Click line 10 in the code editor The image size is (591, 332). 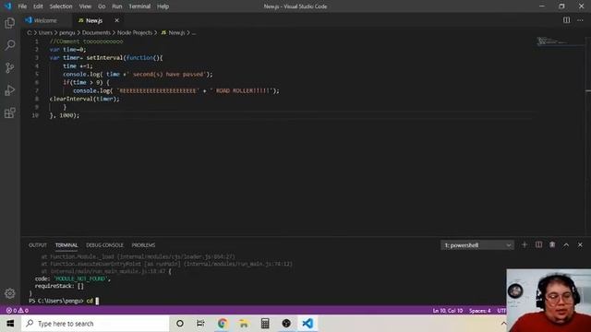click(x=65, y=115)
